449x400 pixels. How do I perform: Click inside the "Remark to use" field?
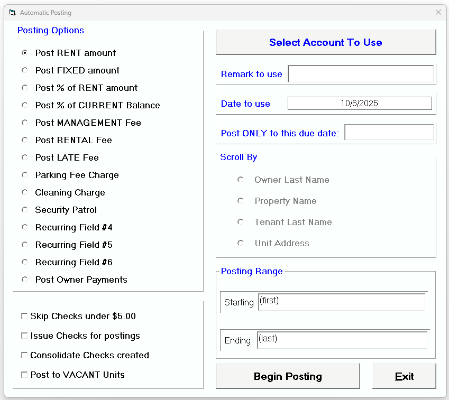point(361,74)
